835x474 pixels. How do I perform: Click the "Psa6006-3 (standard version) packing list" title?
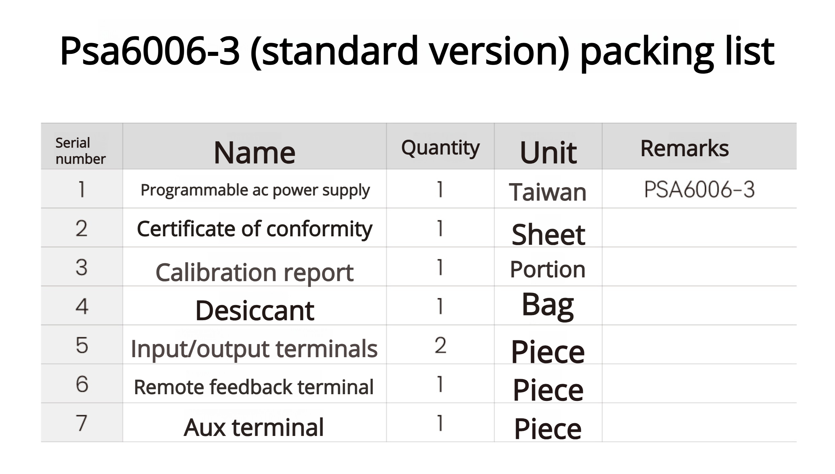(417, 51)
